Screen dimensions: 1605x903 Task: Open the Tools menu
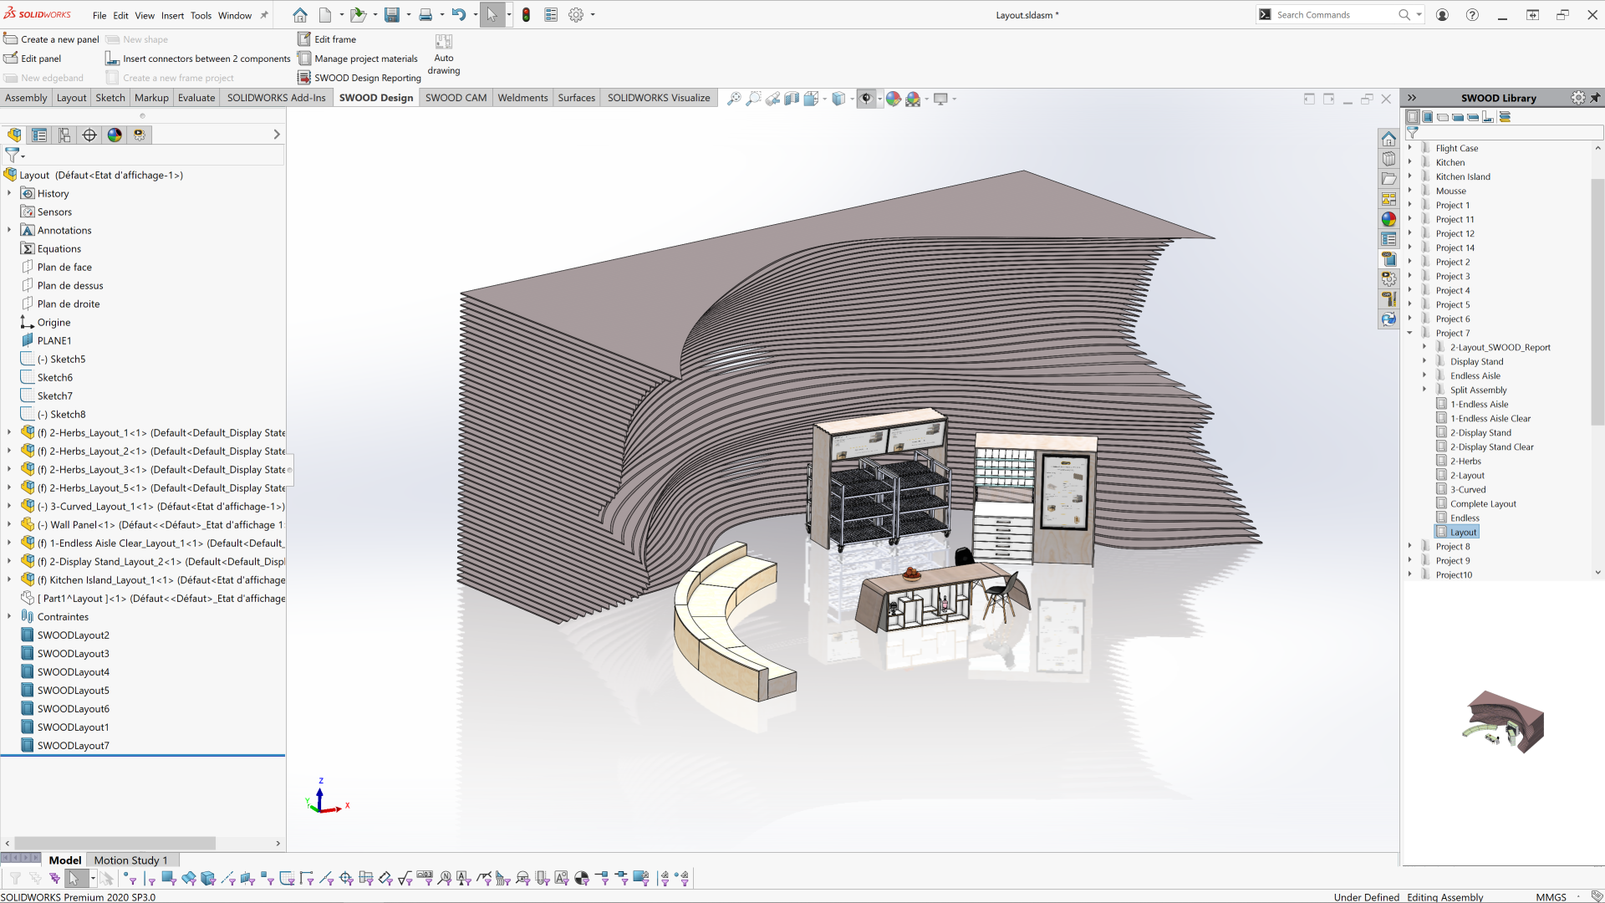point(201,15)
